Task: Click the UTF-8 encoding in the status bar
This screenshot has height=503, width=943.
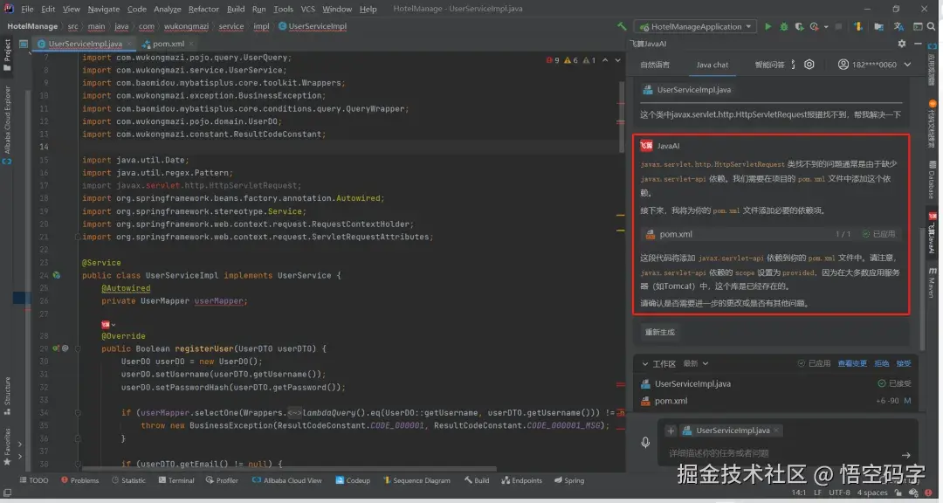Action: click(x=839, y=493)
